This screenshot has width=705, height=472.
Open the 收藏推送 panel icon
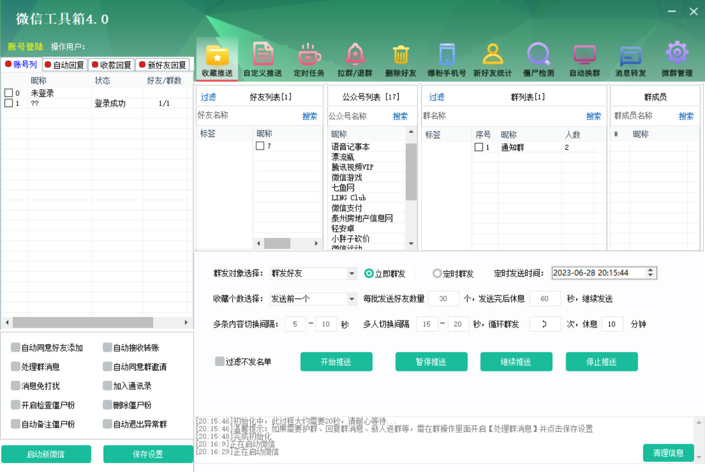click(x=217, y=58)
